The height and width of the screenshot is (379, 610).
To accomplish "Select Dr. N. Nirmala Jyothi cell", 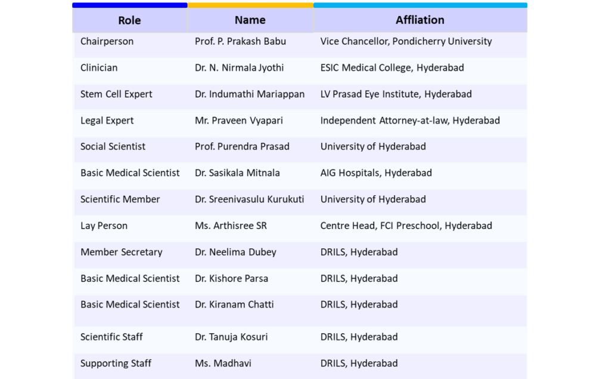I will pyautogui.click(x=239, y=68).
